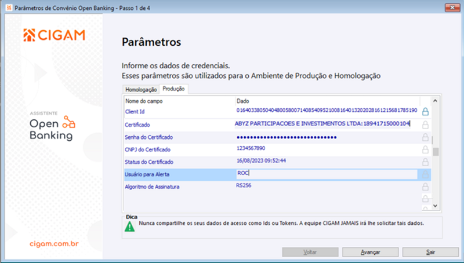Image resolution: width=464 pixels, height=263 pixels.
Task: Switch to the Homologação tab
Action: point(141,90)
